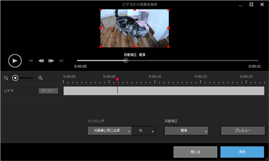Click the cat video preview image
Viewport: 269px width, 161px height.
tap(134, 28)
